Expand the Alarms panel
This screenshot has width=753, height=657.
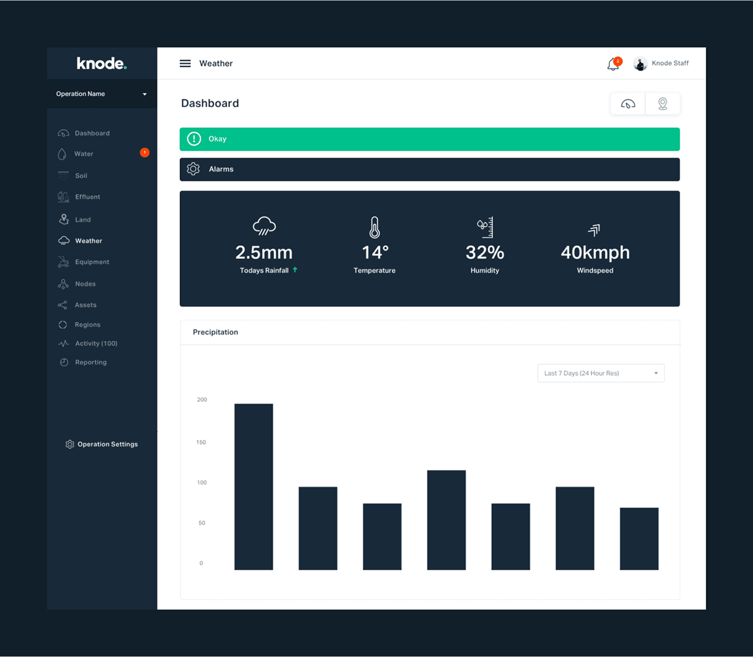(429, 169)
